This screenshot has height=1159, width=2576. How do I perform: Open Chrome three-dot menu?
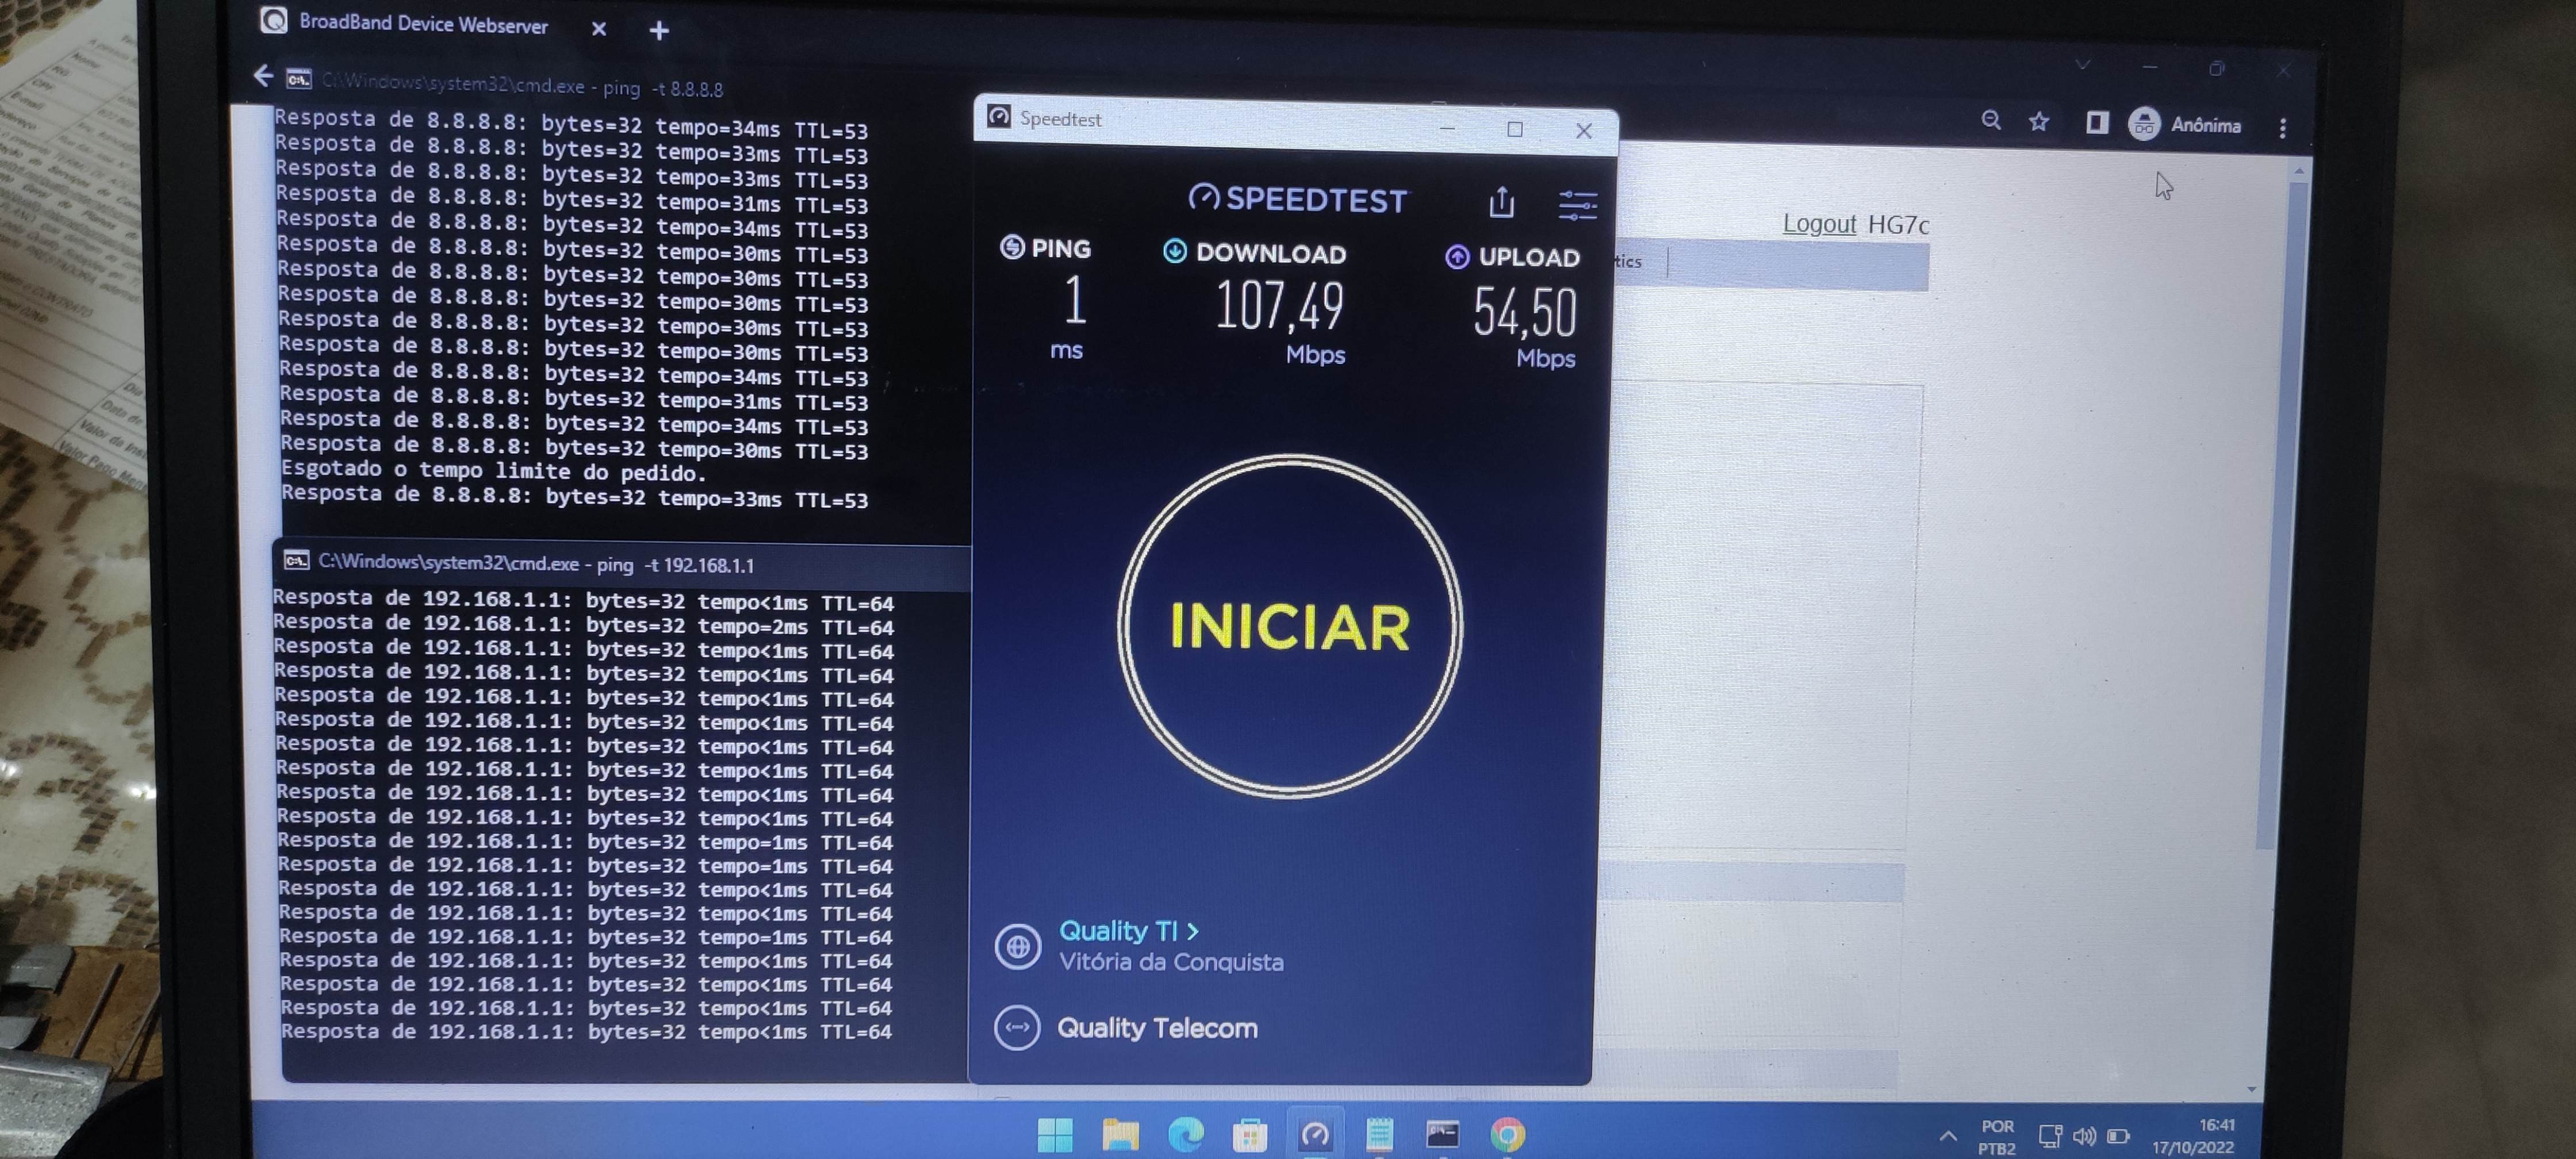[x=2282, y=128]
